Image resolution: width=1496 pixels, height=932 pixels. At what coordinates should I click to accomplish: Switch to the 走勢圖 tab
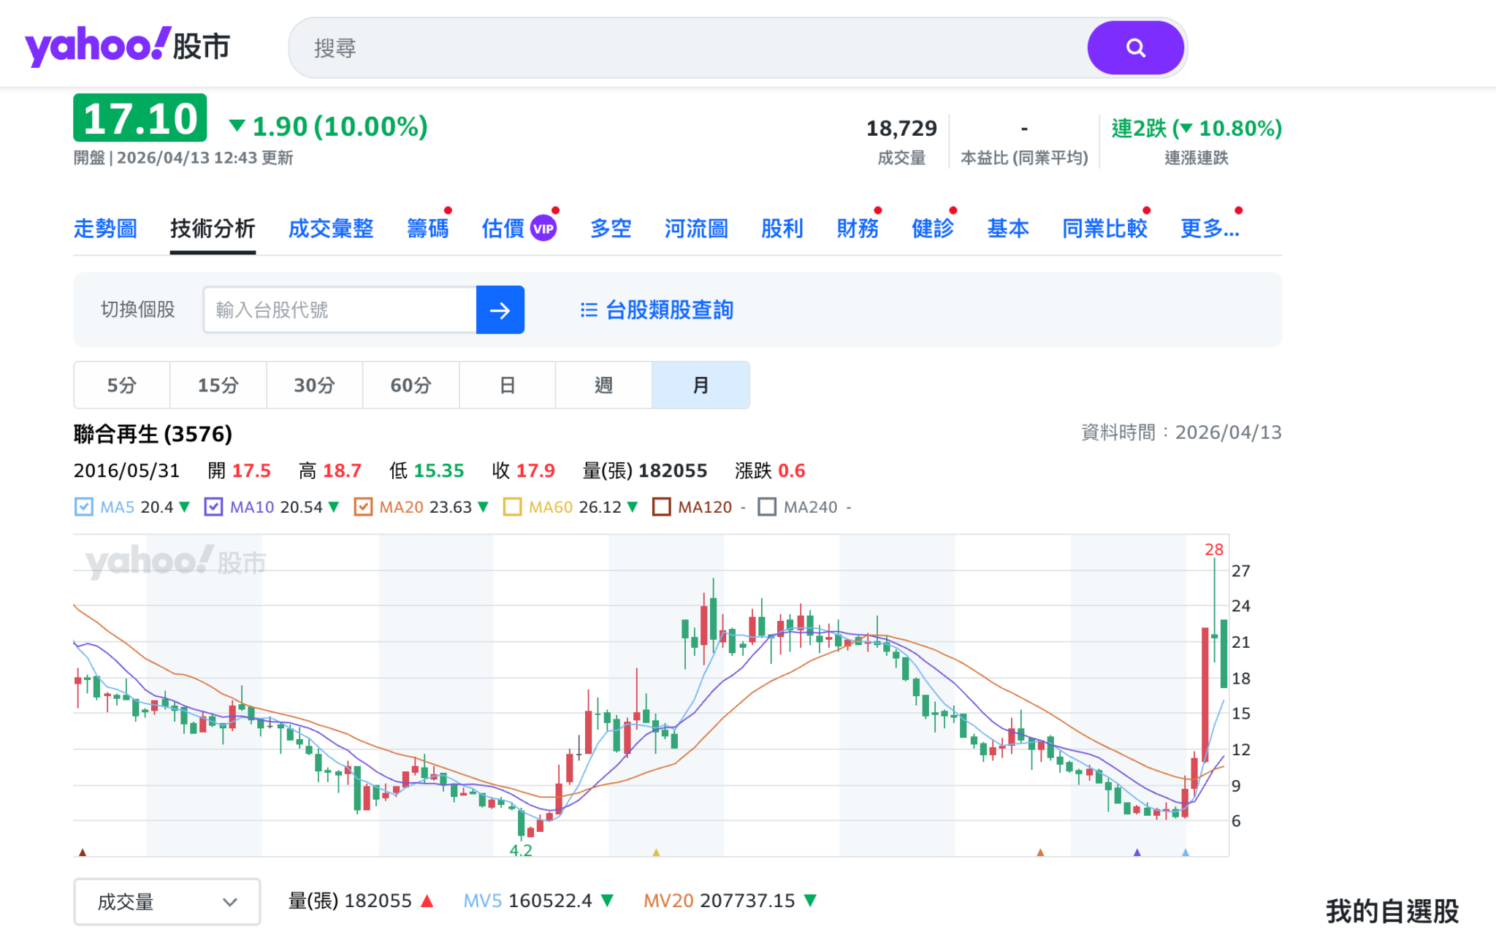105,229
